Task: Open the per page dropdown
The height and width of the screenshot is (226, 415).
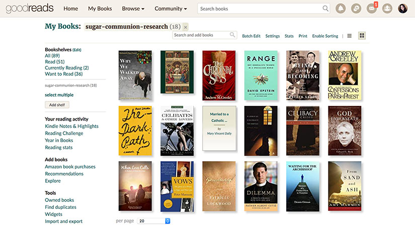Action: tap(153, 220)
